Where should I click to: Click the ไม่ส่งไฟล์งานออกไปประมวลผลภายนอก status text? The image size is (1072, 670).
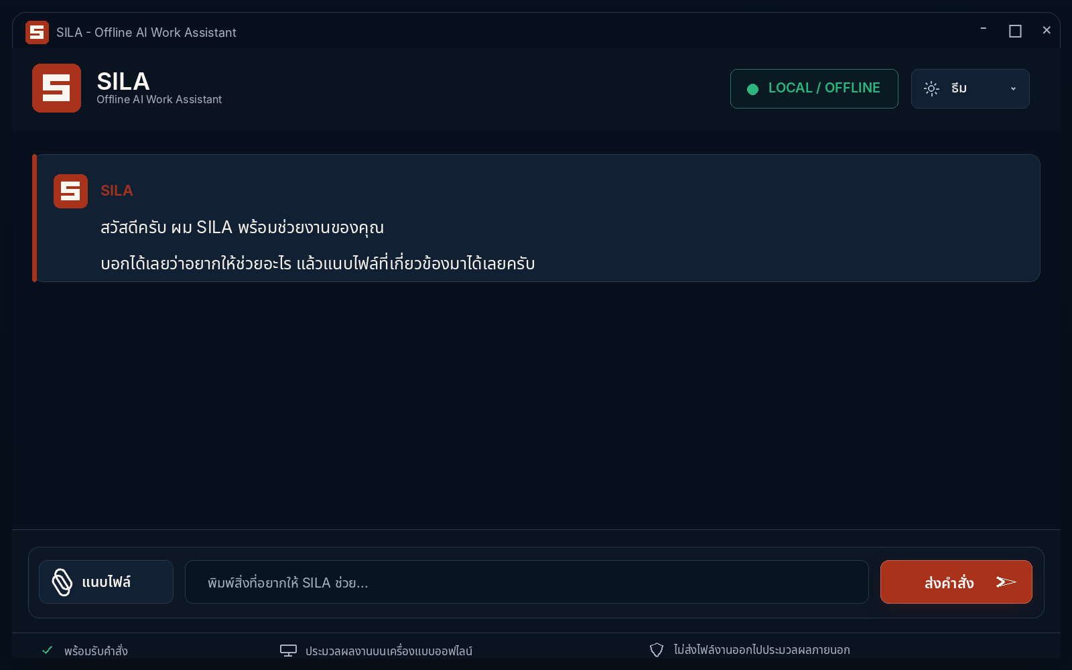(x=762, y=650)
